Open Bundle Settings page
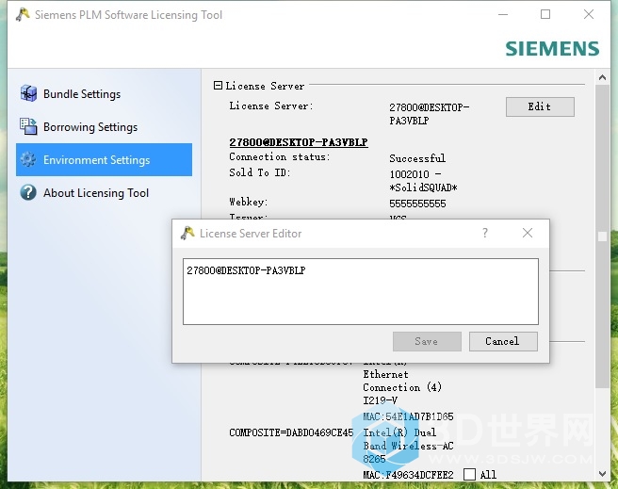The image size is (618, 489). tap(104, 94)
